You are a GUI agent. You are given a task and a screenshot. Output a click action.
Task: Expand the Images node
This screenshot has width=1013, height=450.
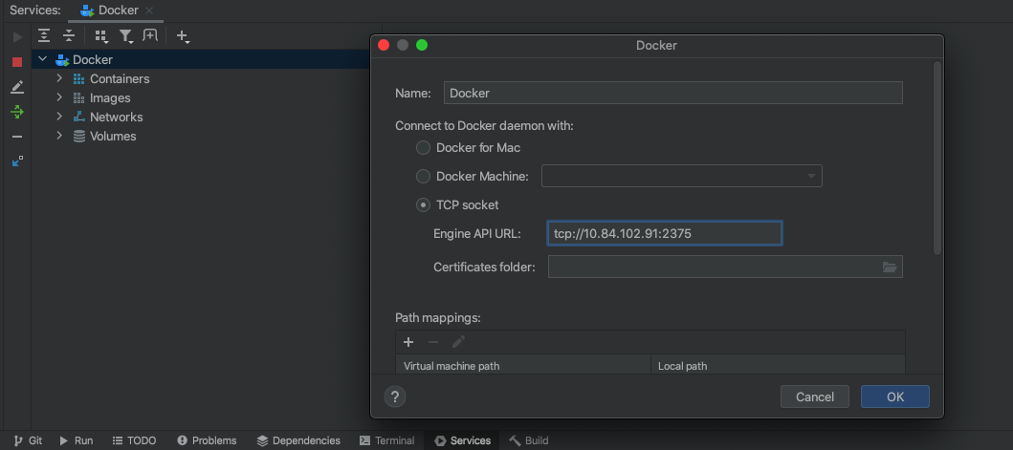59,98
